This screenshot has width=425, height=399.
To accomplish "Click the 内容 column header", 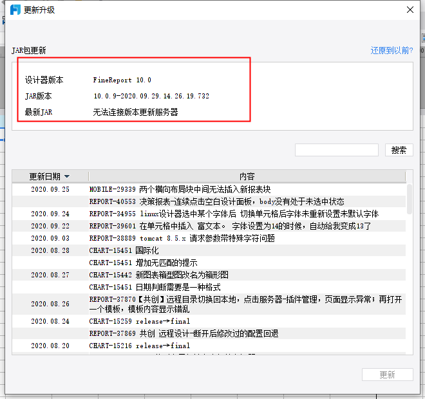I will tap(247, 176).
